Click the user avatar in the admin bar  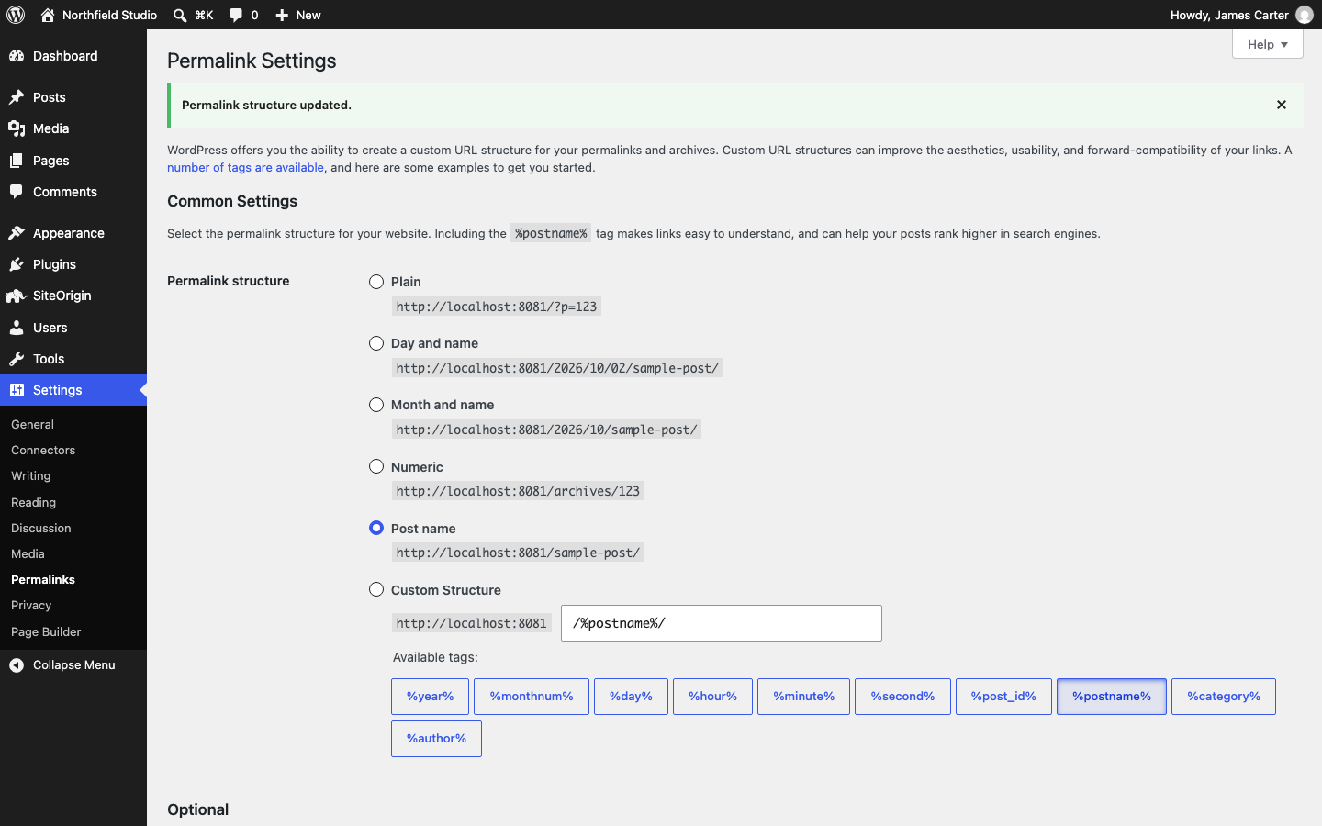pos(1305,15)
